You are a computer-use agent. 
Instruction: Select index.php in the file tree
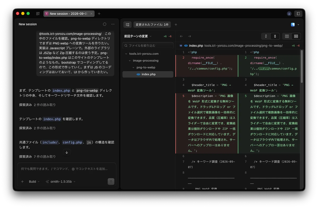tap(148, 74)
